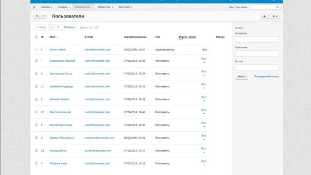
Task: Click the Вперед pagination button
Action: click(69, 27)
